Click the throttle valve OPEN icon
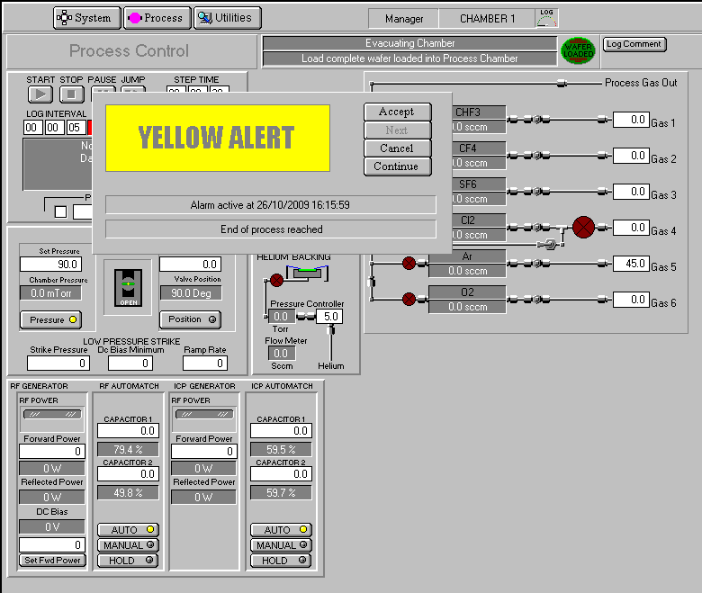This screenshot has width=702, height=593. coord(127,288)
